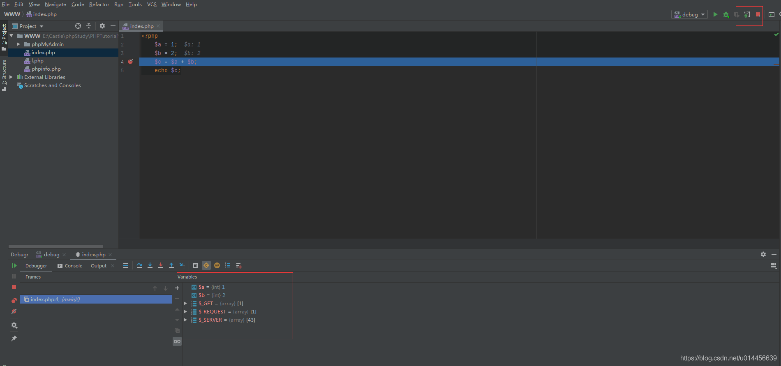Click Run to Cursor icon
Viewport: 781px width, 366px height.
(x=183, y=266)
